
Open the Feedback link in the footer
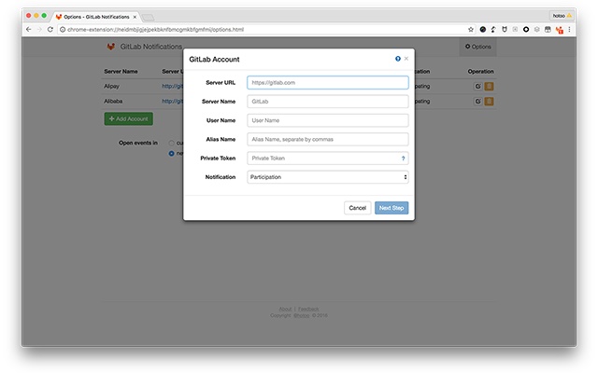pos(308,309)
